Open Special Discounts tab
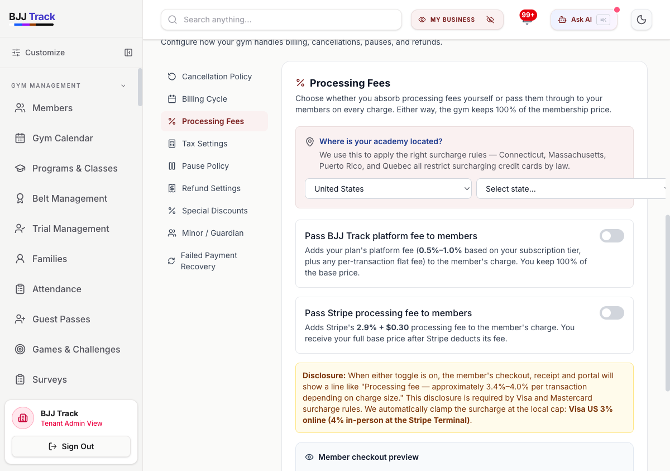The height and width of the screenshot is (471, 670). [x=214, y=211]
